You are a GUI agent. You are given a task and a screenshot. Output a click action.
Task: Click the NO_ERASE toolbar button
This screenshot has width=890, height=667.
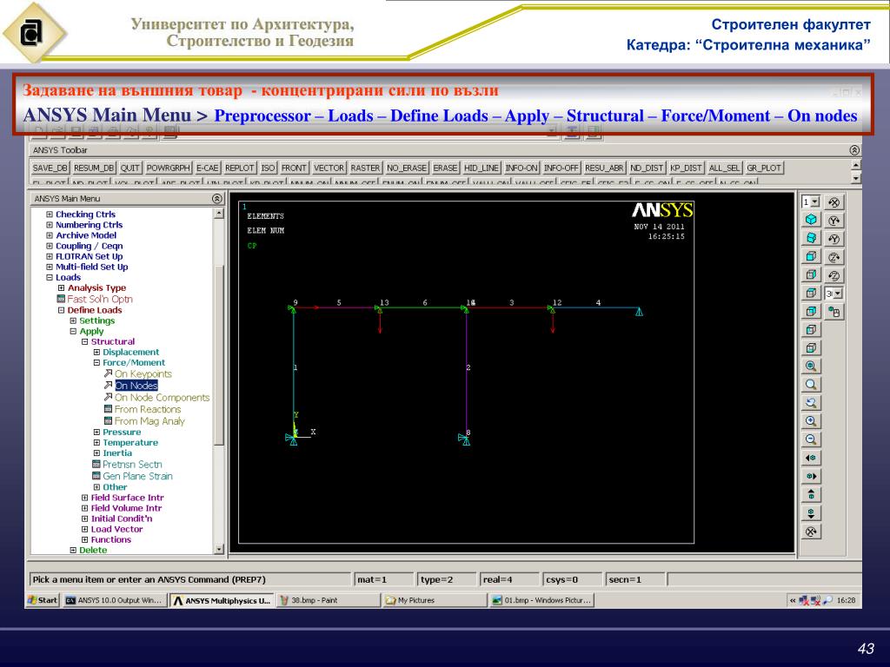[407, 168]
